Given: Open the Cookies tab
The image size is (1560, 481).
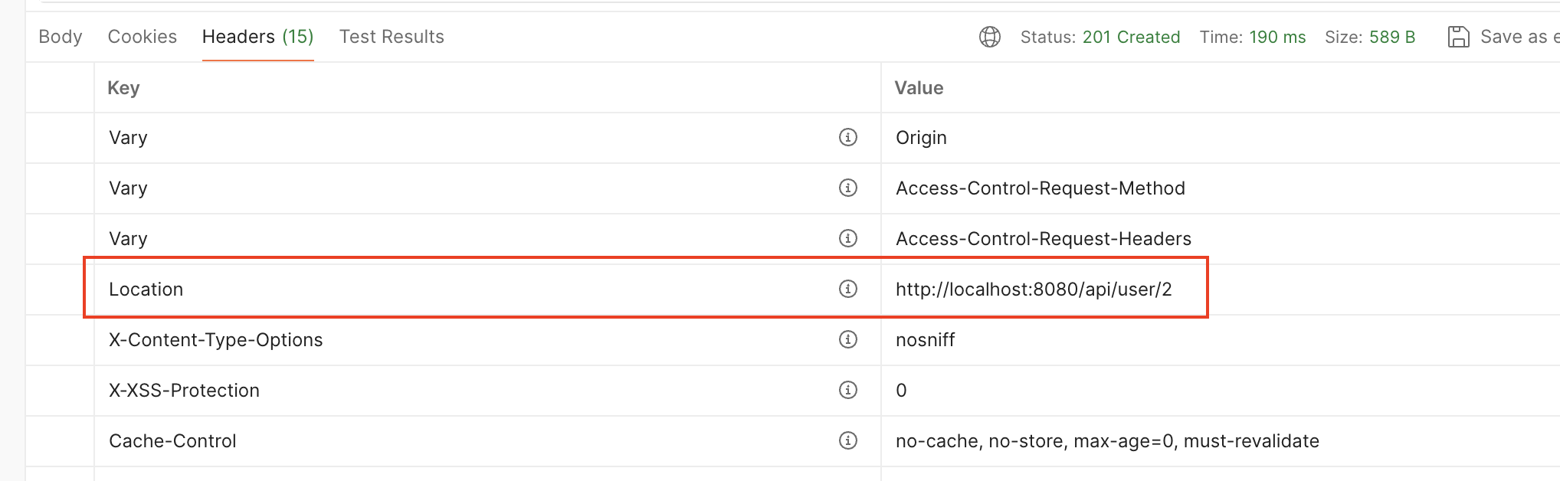Looking at the screenshot, I should pos(143,36).
